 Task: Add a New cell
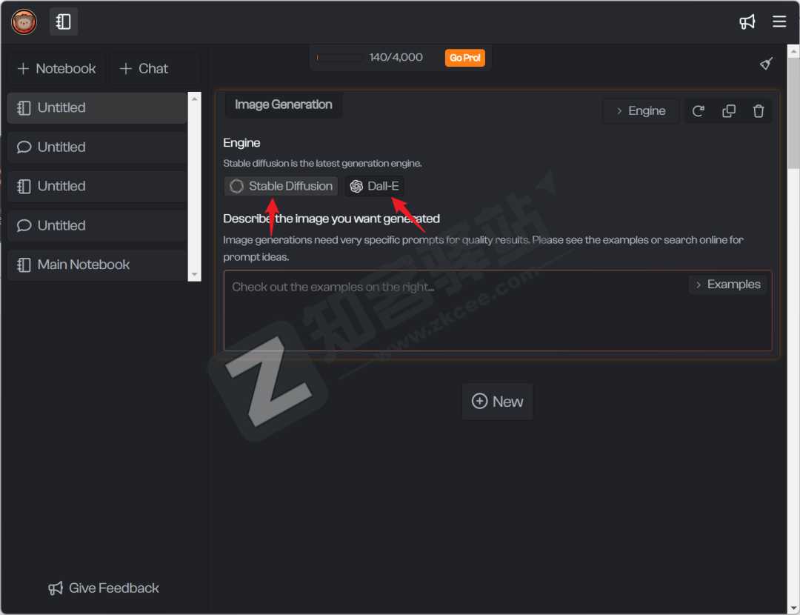[x=498, y=402]
